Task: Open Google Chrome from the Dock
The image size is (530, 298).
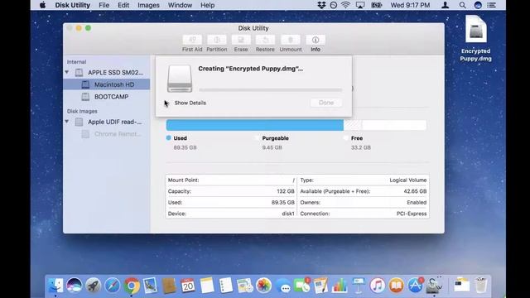Action: (x=132, y=286)
